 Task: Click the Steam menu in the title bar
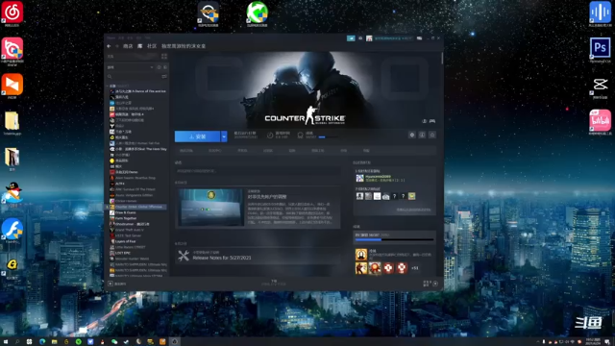click(x=111, y=38)
